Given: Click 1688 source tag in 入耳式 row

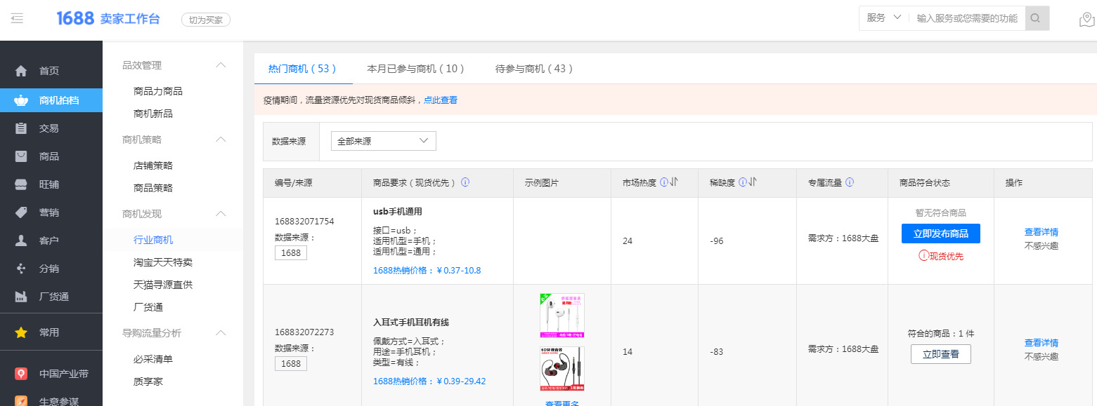Looking at the screenshot, I should 291,363.
